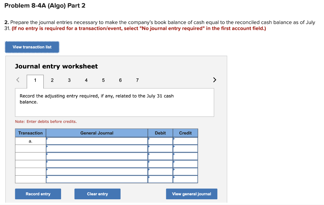Viewport: 324px width, 205px height.
Task: Open tab 3 of the worksheet
Action: pyautogui.click(x=69, y=80)
